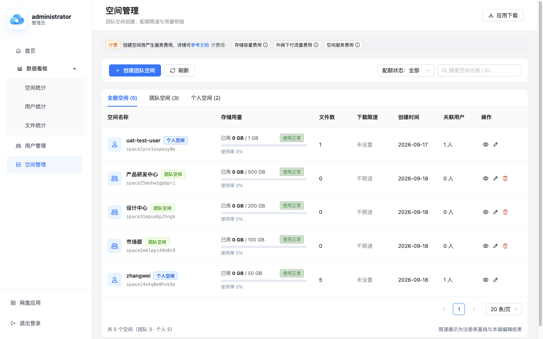Open 空间统计 in sidebar
The width and height of the screenshot is (543, 339).
[x=46, y=88]
